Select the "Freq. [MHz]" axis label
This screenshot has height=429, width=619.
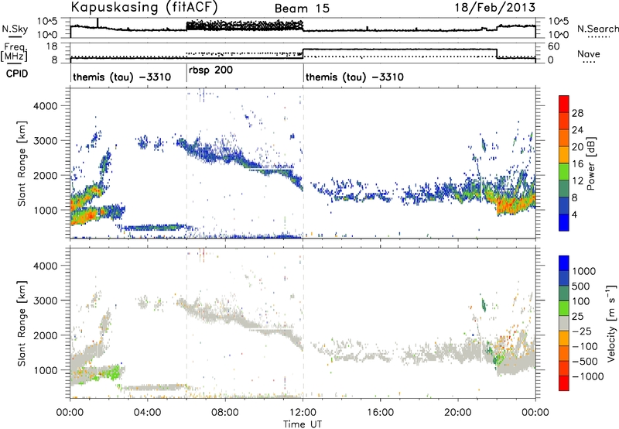[x=14, y=52]
